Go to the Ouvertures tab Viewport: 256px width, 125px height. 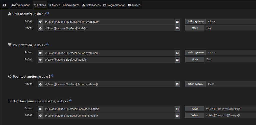[x=71, y=5]
